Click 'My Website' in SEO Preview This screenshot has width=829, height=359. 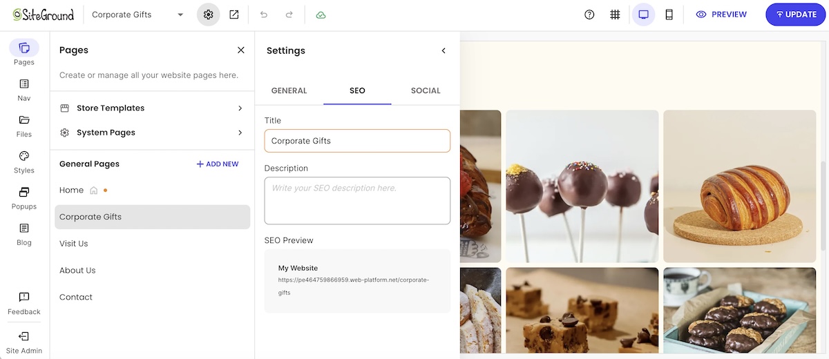point(298,268)
